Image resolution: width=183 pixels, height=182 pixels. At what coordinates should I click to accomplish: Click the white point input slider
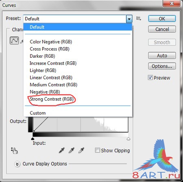click(x=129, y=139)
